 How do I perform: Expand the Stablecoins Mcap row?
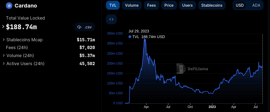click(x=4, y=40)
